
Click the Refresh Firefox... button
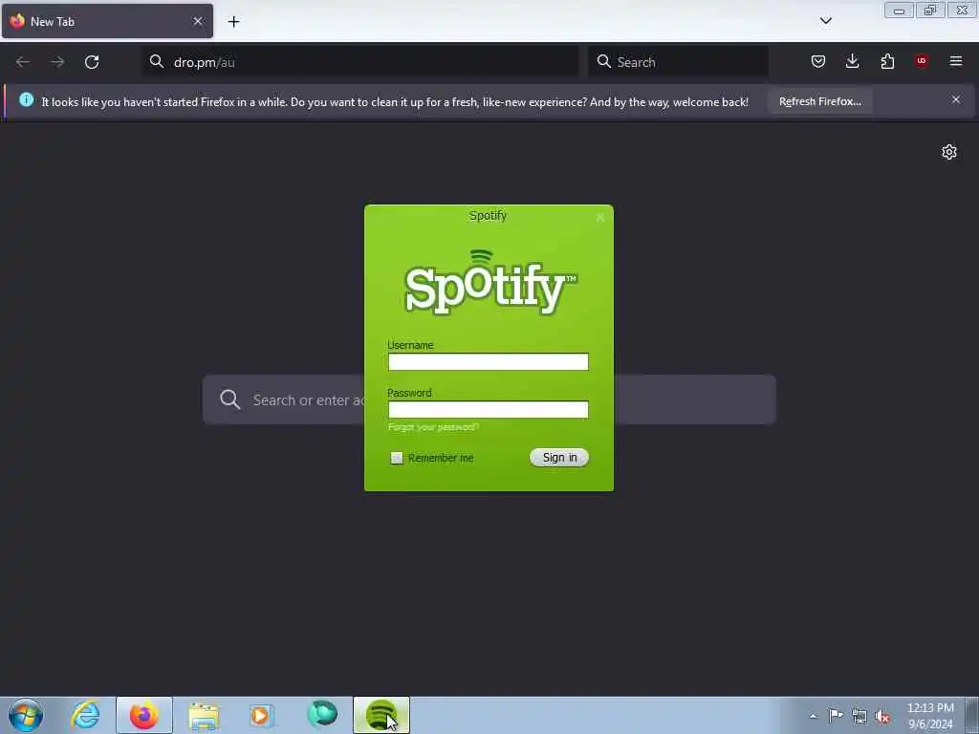click(819, 101)
